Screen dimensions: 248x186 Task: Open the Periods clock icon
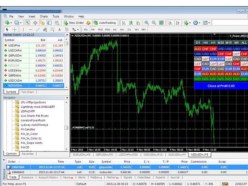(x=196, y=23)
